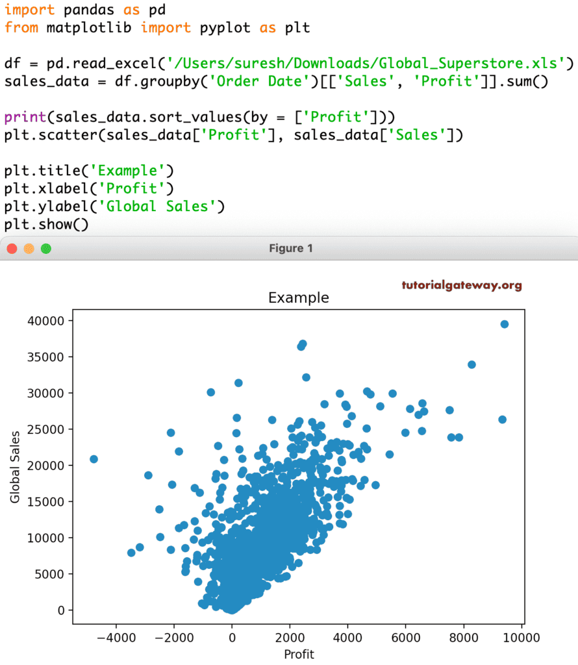The width and height of the screenshot is (578, 665).
Task: Click the tutorialgateway.org watermark logo
Action: pyautogui.click(x=462, y=284)
